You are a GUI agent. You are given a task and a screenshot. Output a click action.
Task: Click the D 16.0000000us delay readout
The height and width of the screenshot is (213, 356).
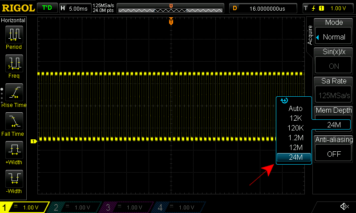(263, 8)
